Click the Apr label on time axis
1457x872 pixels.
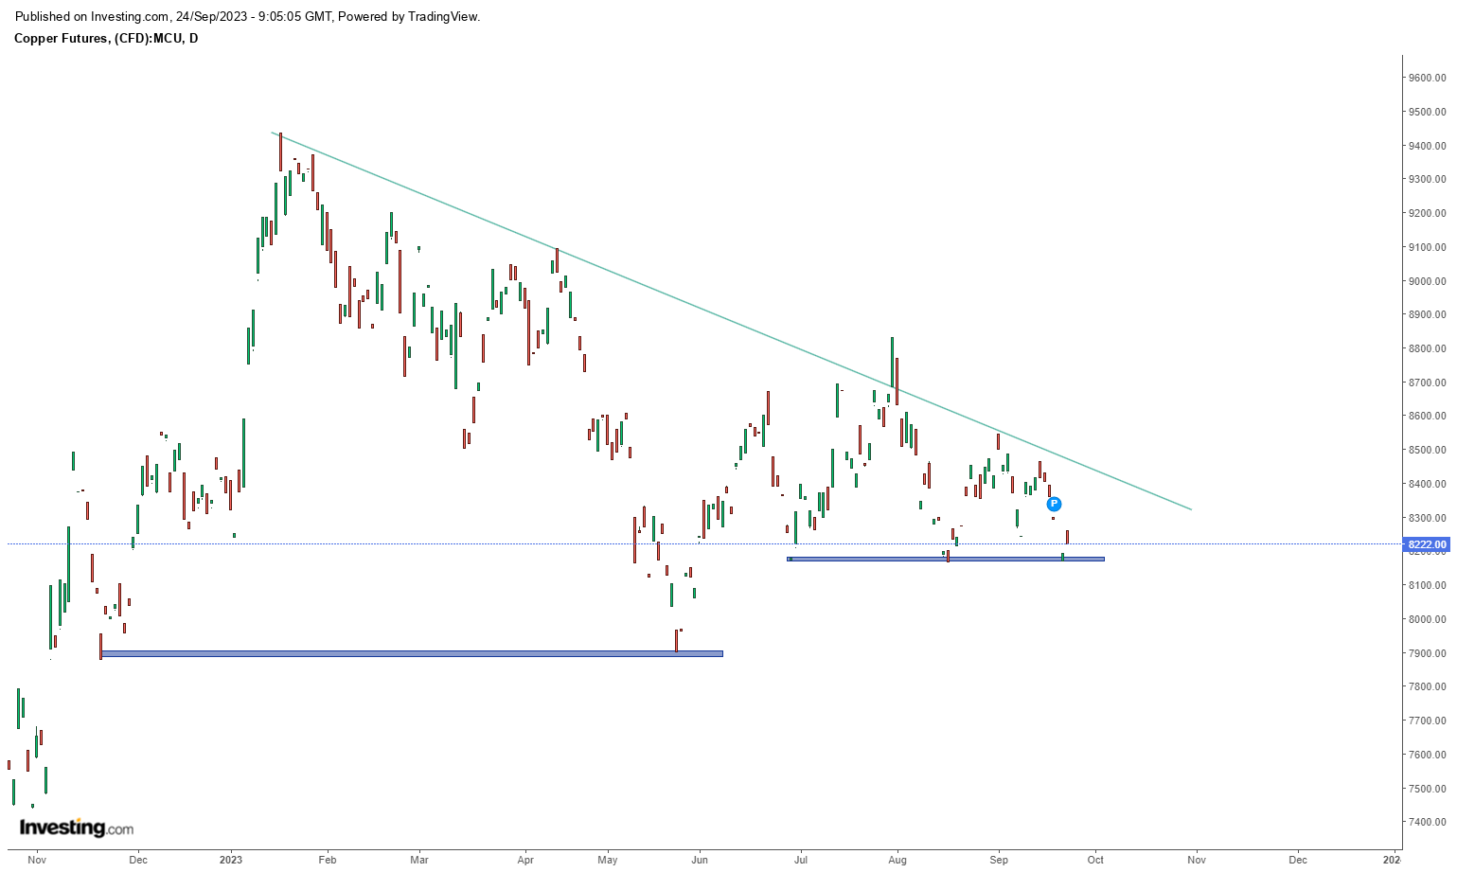pyautogui.click(x=525, y=860)
